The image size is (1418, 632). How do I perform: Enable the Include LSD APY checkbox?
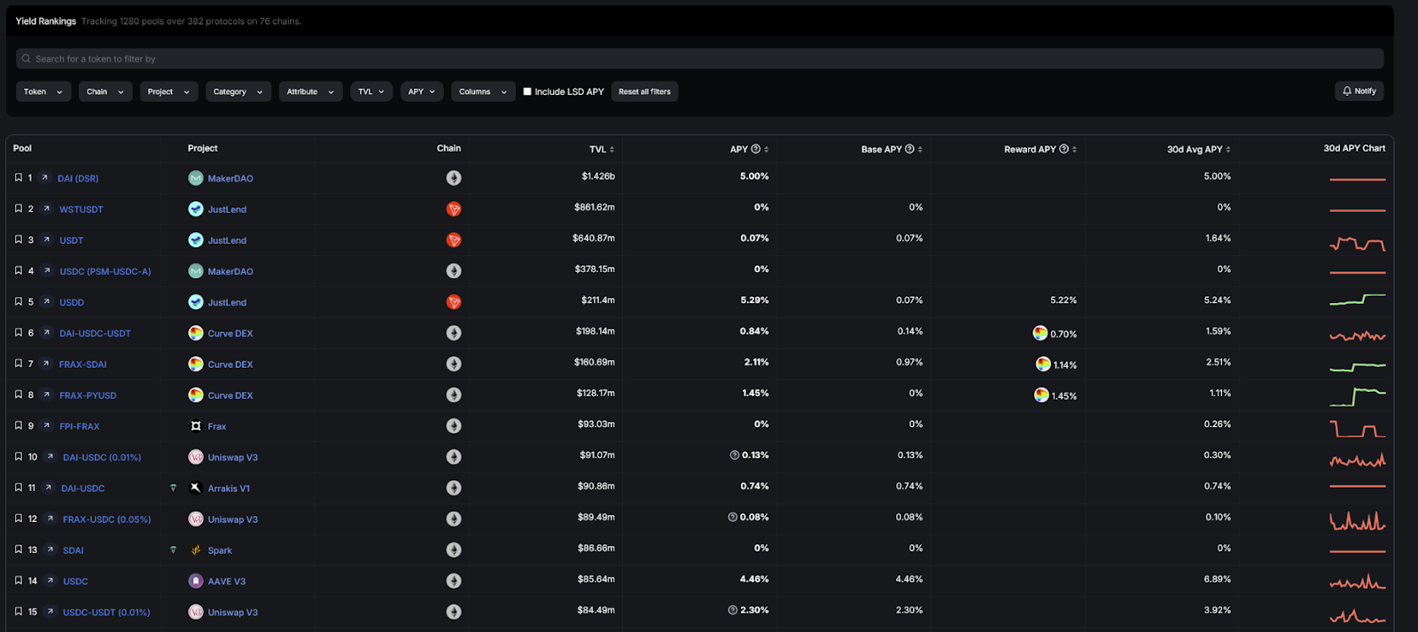(x=527, y=91)
